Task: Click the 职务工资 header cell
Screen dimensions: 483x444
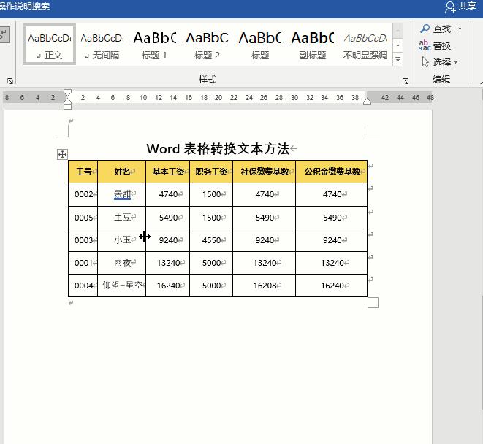Action: (211, 172)
